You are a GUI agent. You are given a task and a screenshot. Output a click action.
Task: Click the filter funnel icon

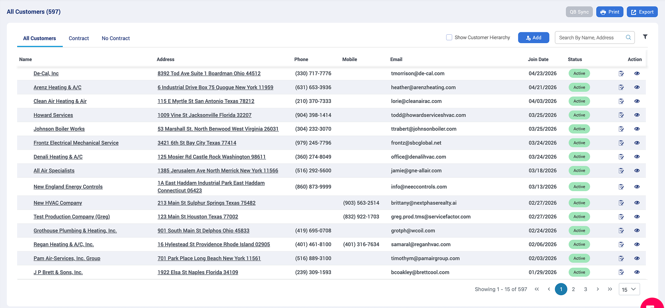[645, 37]
